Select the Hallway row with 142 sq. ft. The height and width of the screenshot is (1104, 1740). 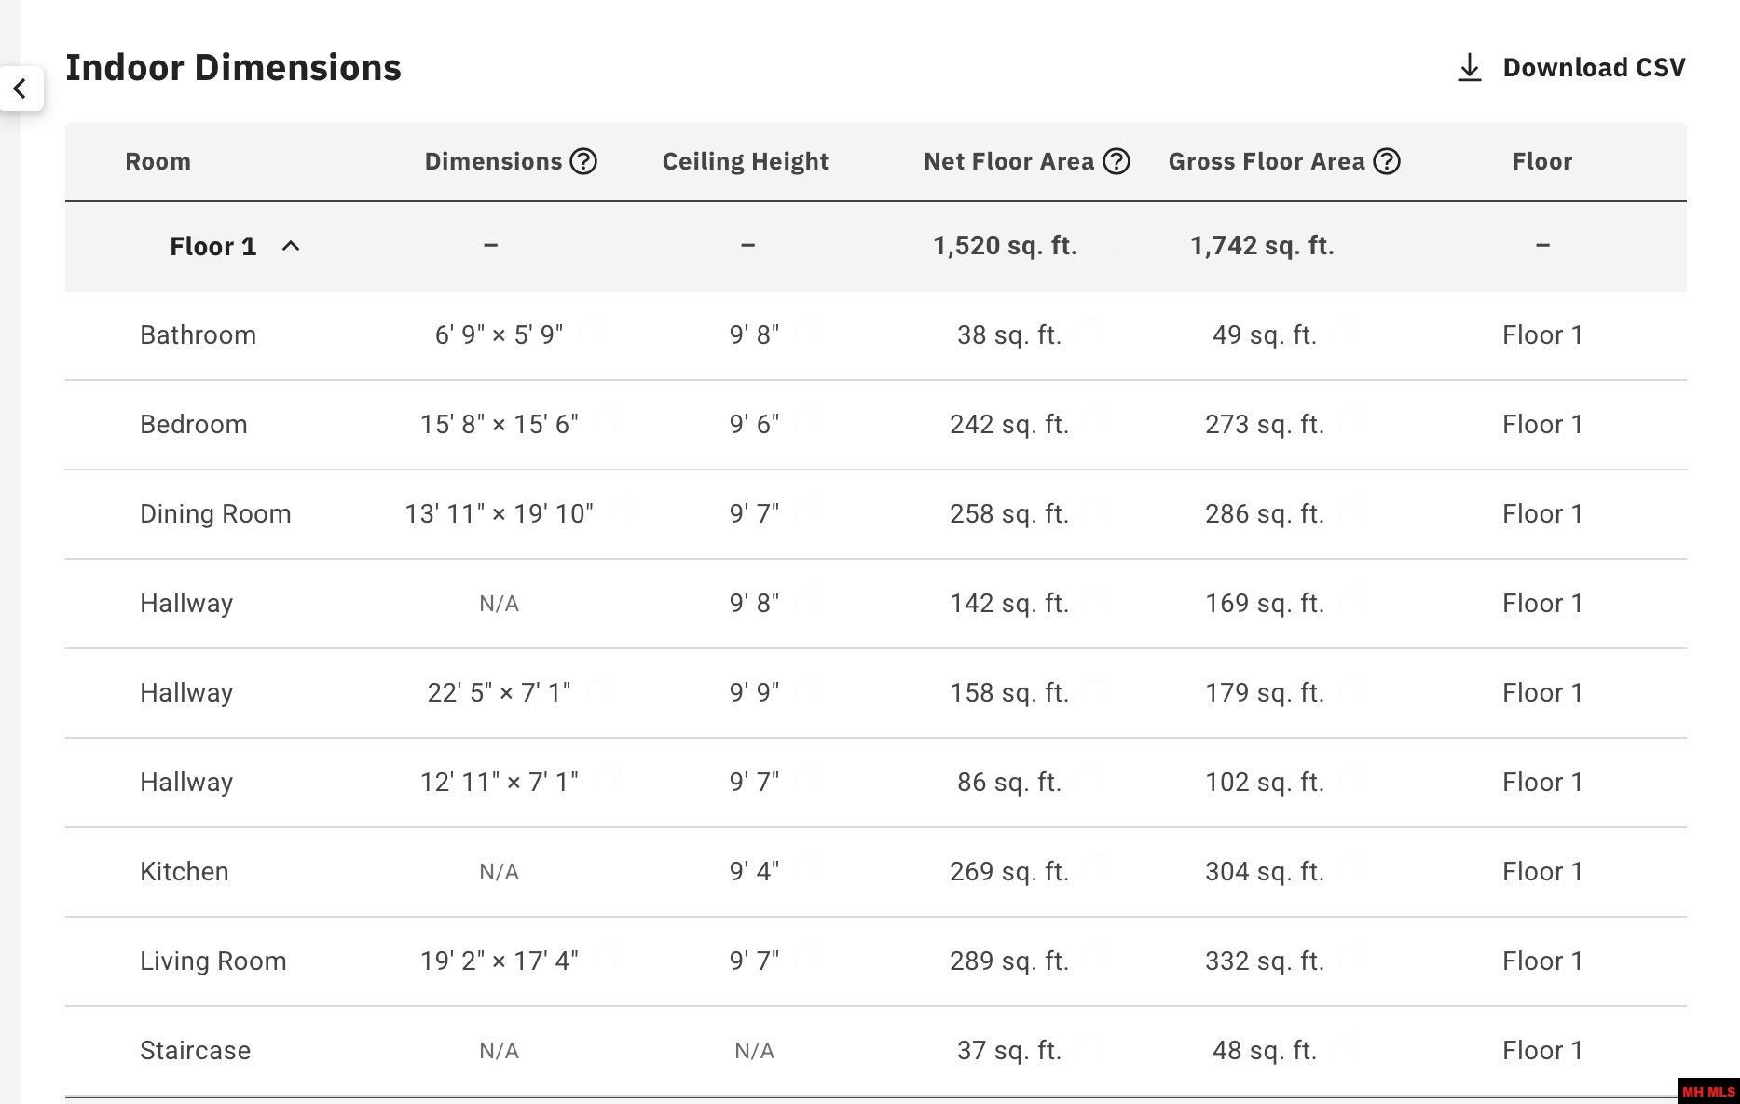click(876, 604)
